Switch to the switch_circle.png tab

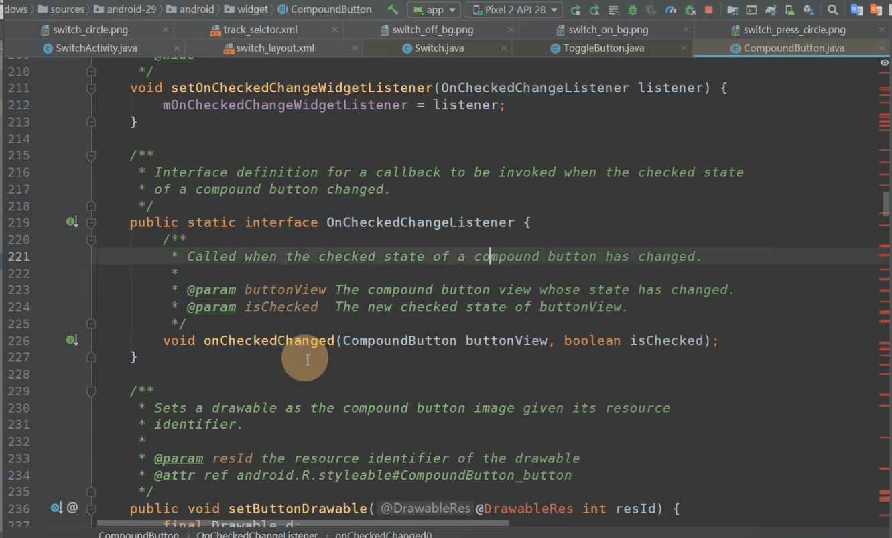tap(90, 30)
